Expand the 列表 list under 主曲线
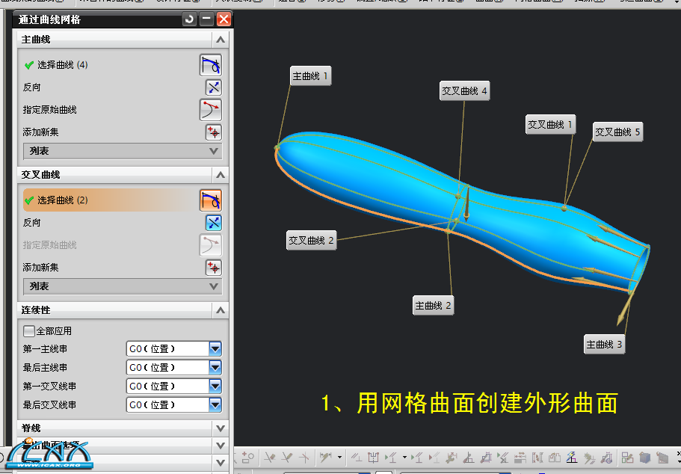The image size is (681, 474). click(x=215, y=151)
